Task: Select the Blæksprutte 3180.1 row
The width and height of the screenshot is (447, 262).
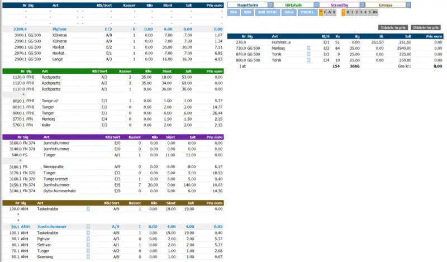Action: 113,166
